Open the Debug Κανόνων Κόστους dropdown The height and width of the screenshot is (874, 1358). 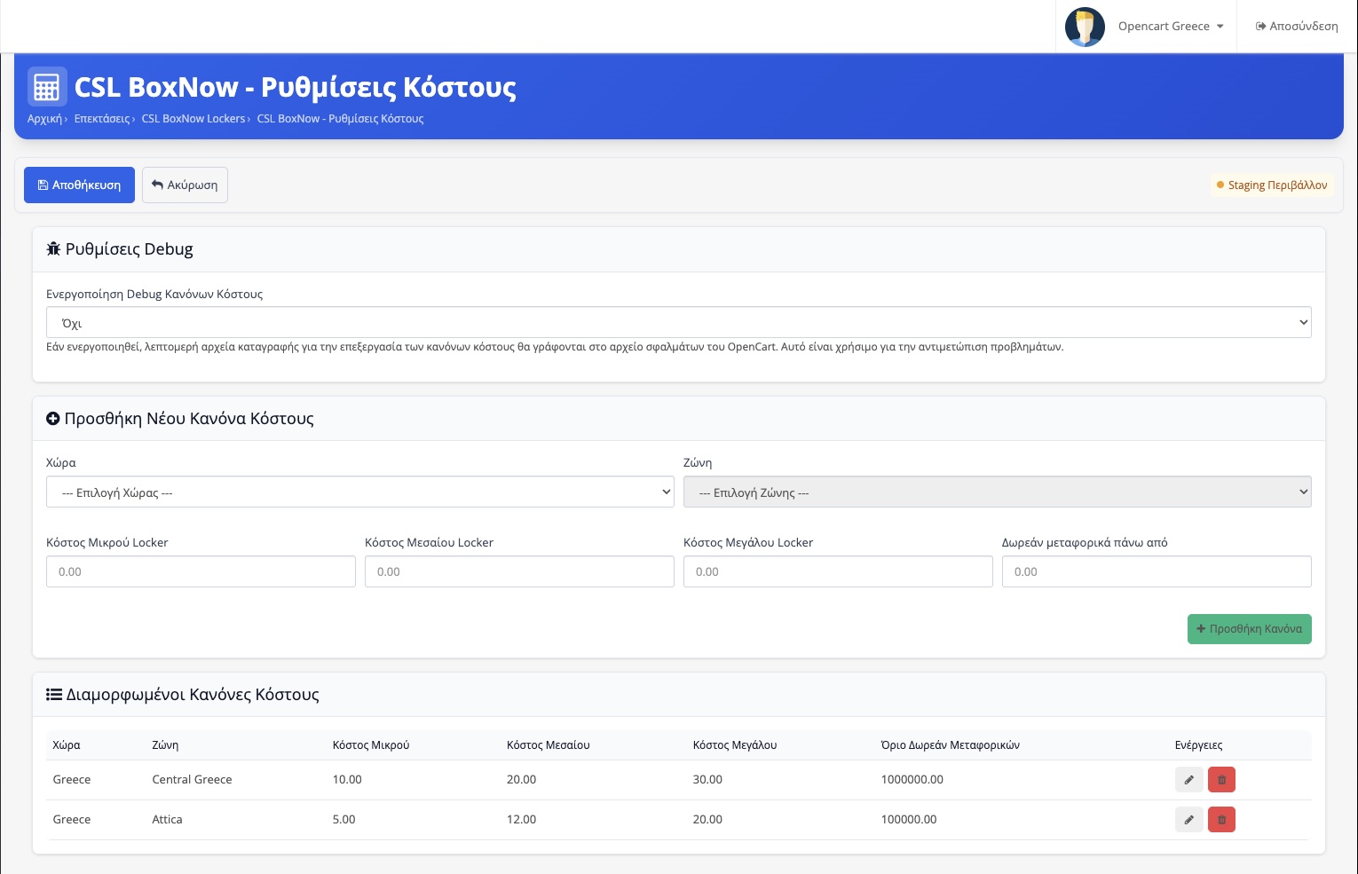[679, 323]
